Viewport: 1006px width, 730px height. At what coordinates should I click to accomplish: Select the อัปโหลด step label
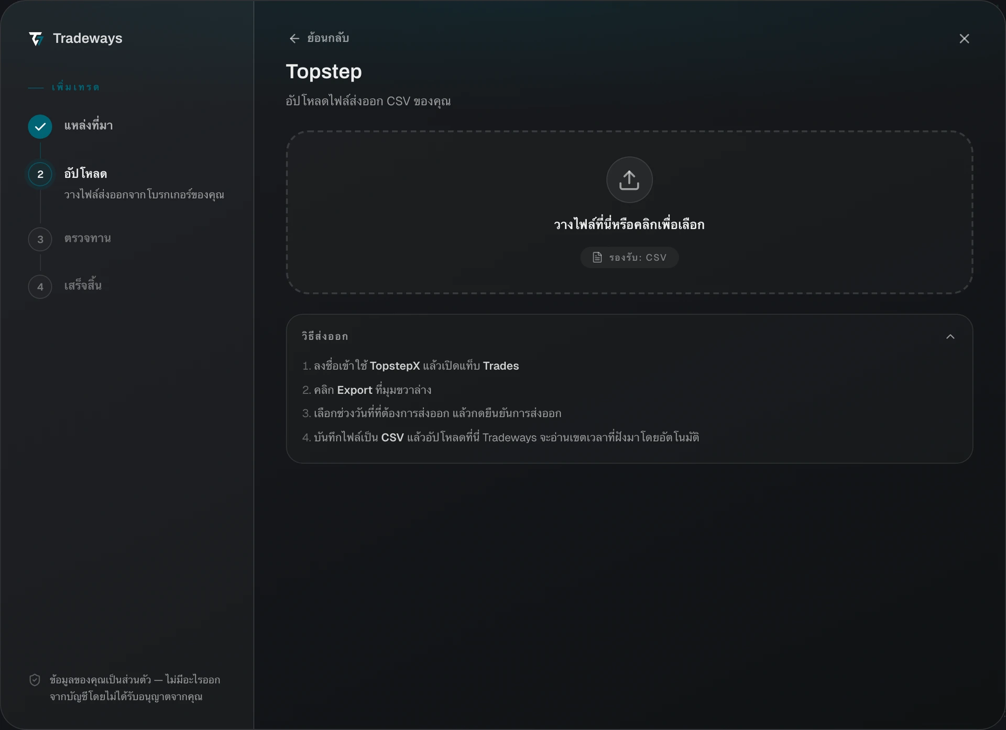coord(85,173)
